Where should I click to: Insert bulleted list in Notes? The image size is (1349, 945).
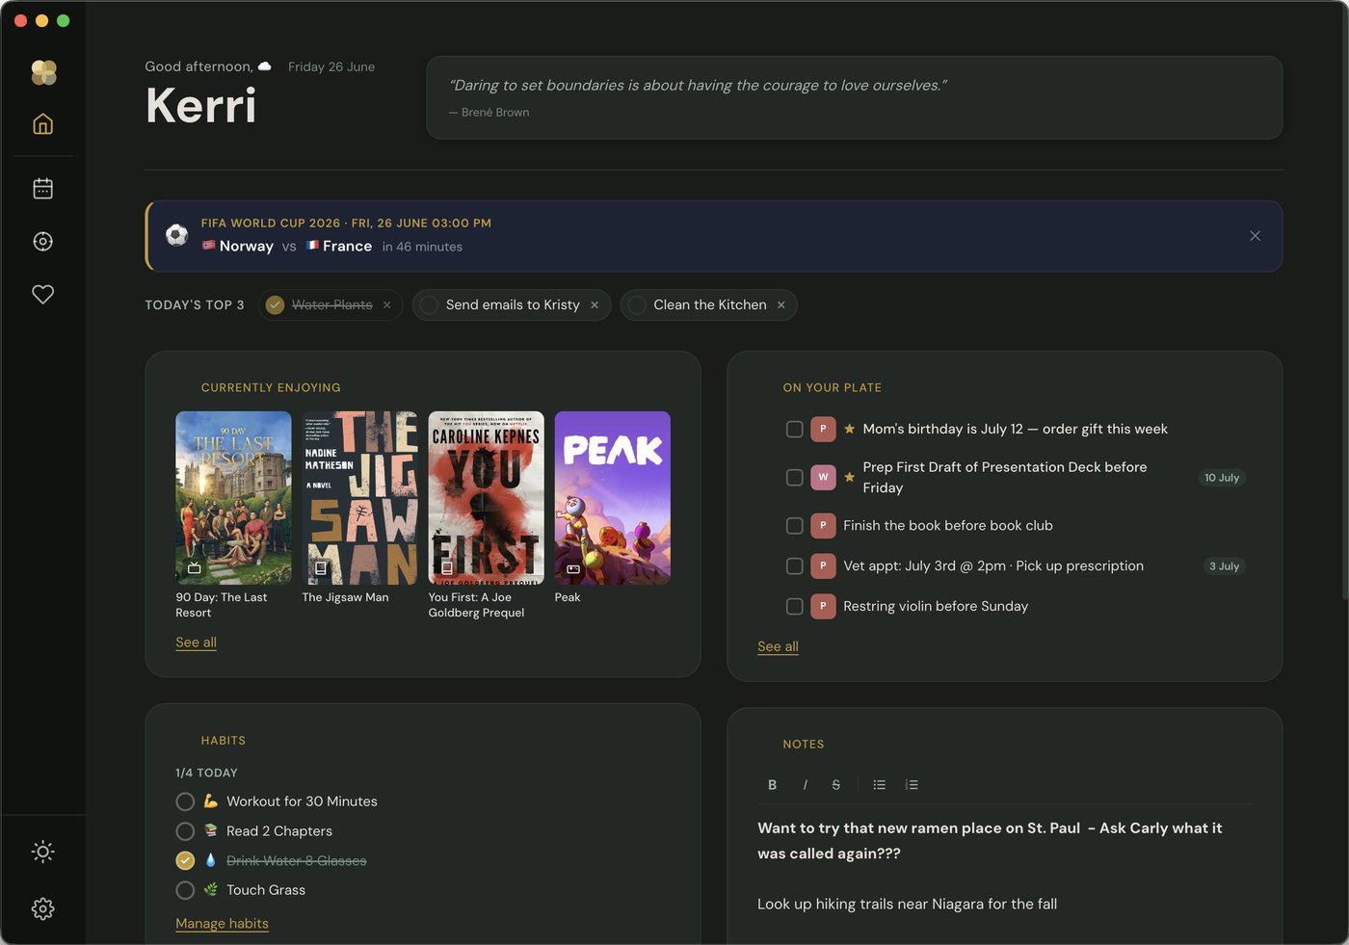[x=879, y=785]
